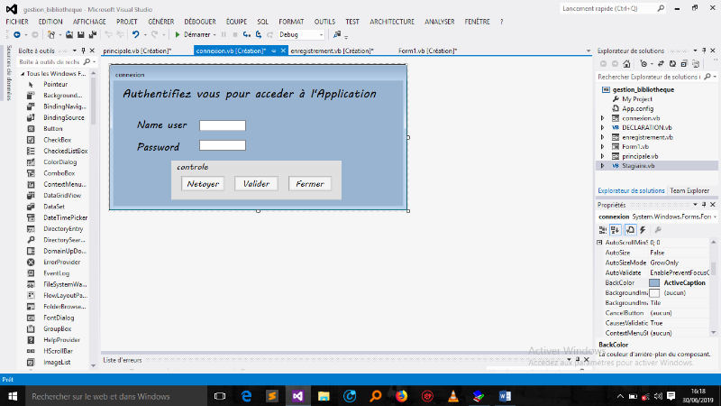Image resolution: width=721 pixels, height=406 pixels.
Task: Switch to the enregistrement.vb [Création] tab
Action: 332,51
